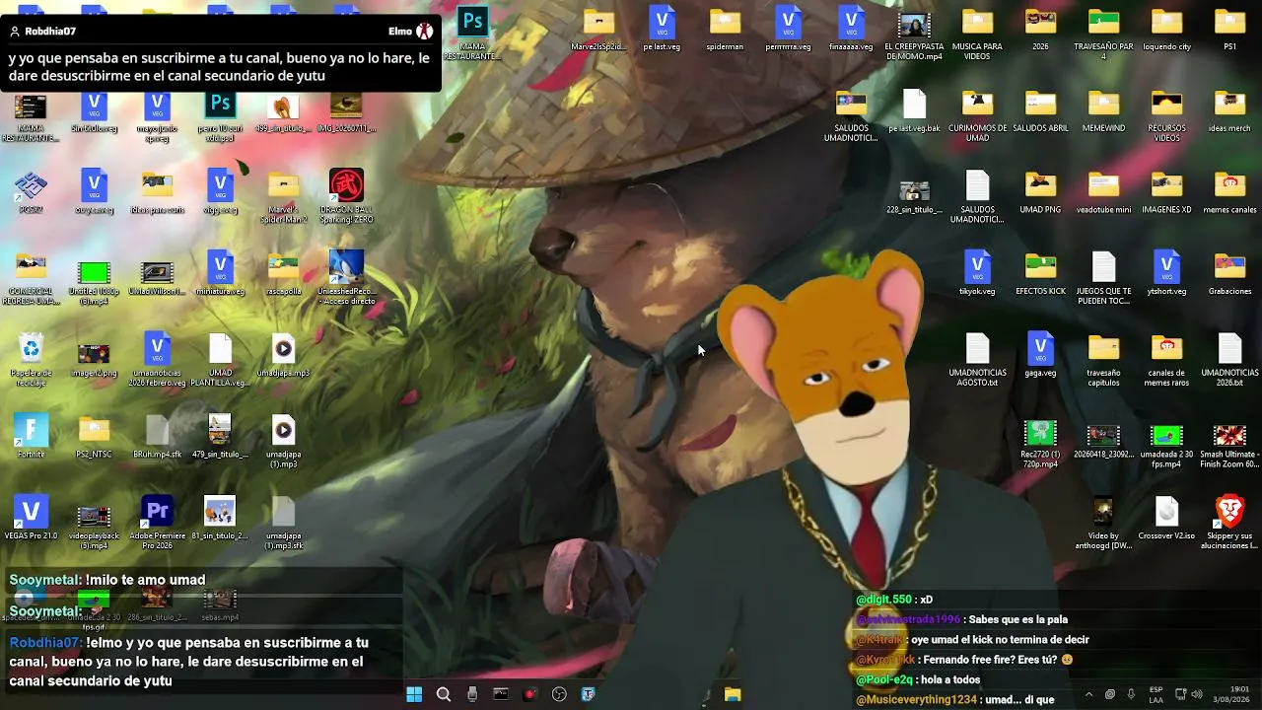1262x710 pixels.
Task: Open Adobe Premiere Pro 2026 shortcut
Action: (x=157, y=522)
